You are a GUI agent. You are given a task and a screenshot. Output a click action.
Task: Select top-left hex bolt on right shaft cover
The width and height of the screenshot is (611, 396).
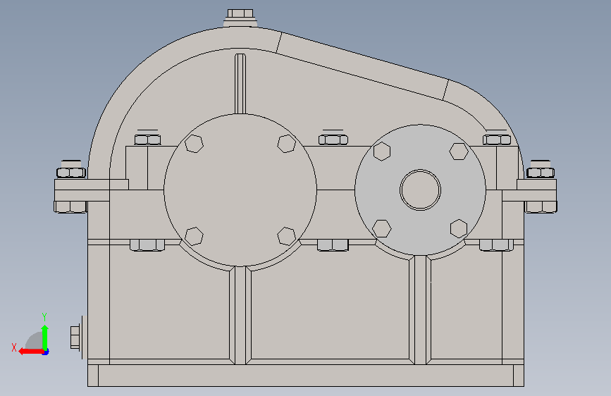pos(382,151)
